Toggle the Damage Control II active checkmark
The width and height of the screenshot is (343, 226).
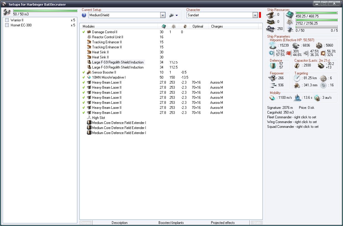pos(84,32)
